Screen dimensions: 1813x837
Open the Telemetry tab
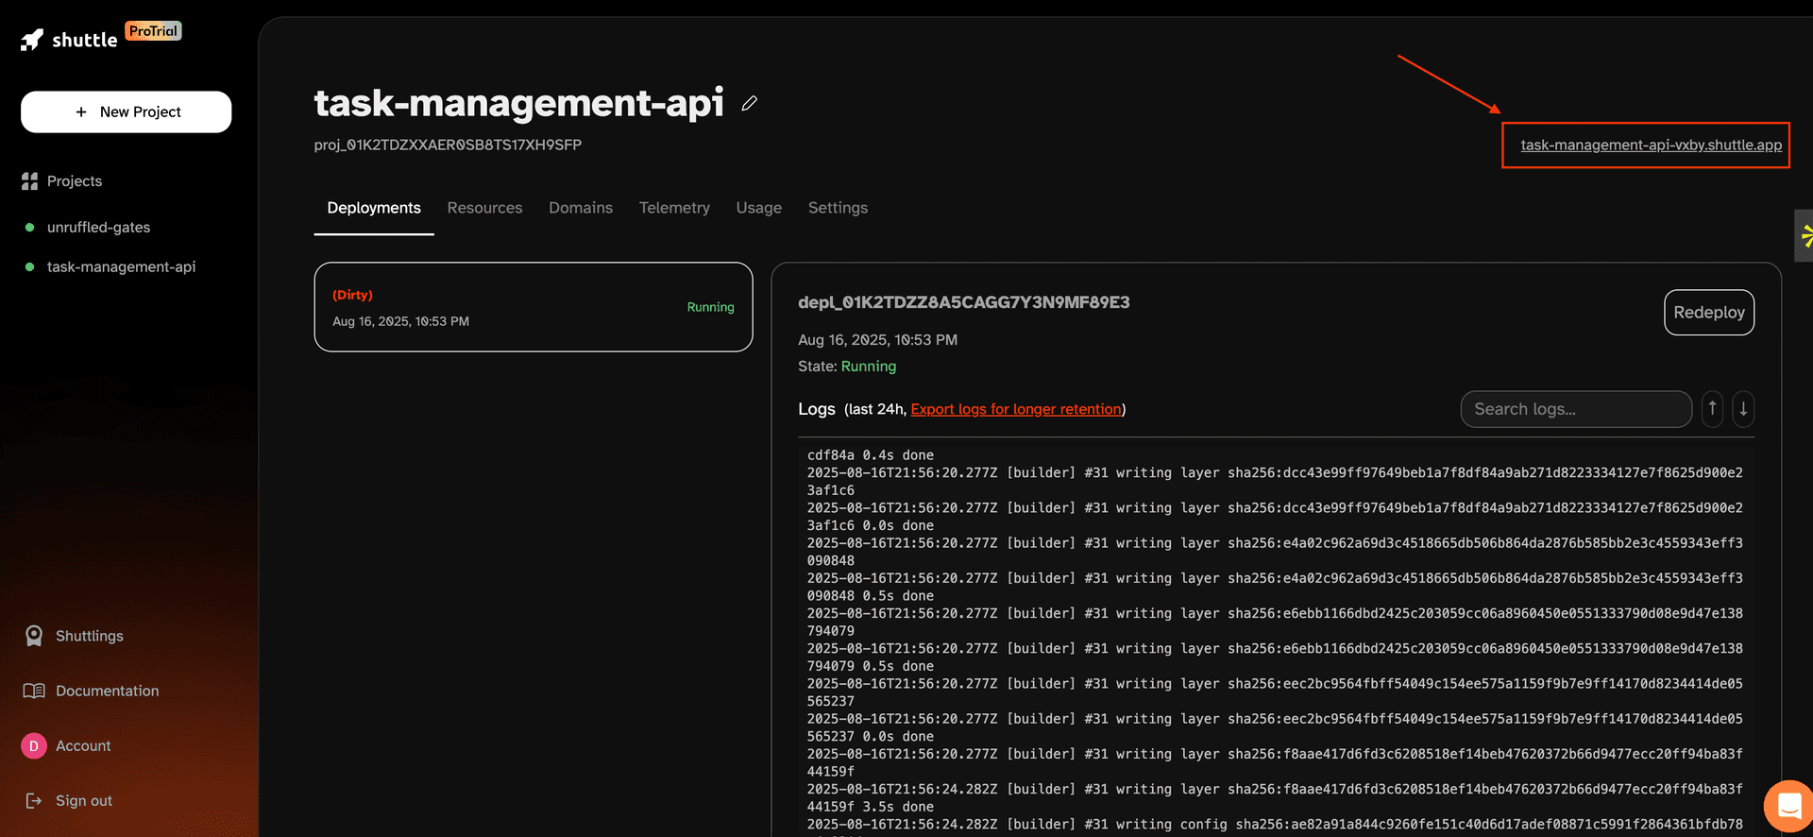pyautogui.click(x=674, y=208)
